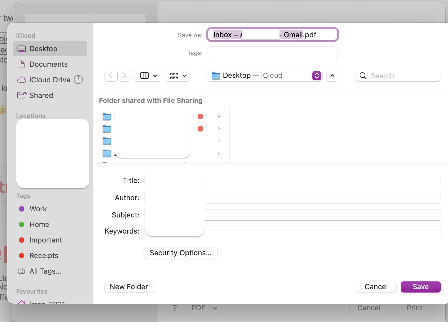Click the PDF button in the print dialog
This screenshot has height=322, width=448.
198,308
